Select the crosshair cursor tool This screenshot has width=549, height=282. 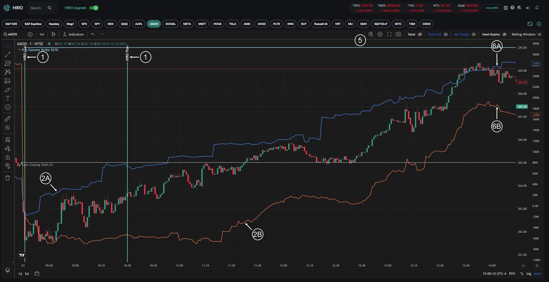click(x=8, y=45)
